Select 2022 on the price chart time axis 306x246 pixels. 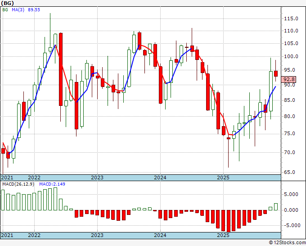[34, 178]
